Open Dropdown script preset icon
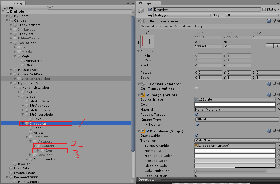The height and width of the screenshot is (184, 280). (x=274, y=131)
